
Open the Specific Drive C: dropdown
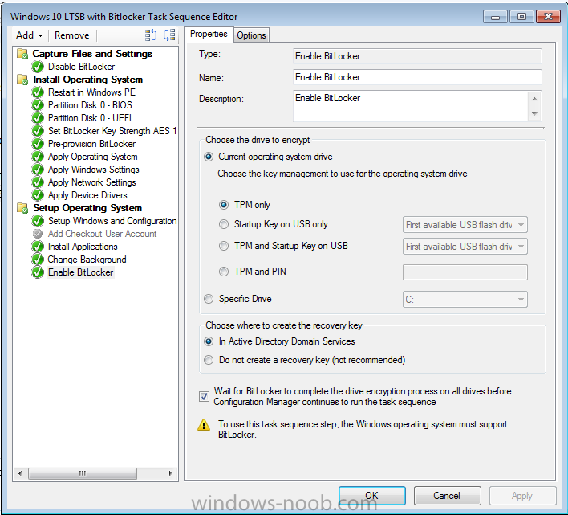(465, 300)
